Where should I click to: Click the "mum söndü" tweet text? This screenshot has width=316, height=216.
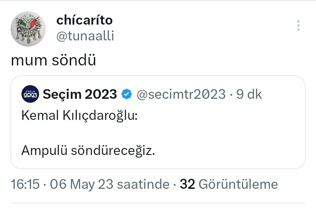53,61
